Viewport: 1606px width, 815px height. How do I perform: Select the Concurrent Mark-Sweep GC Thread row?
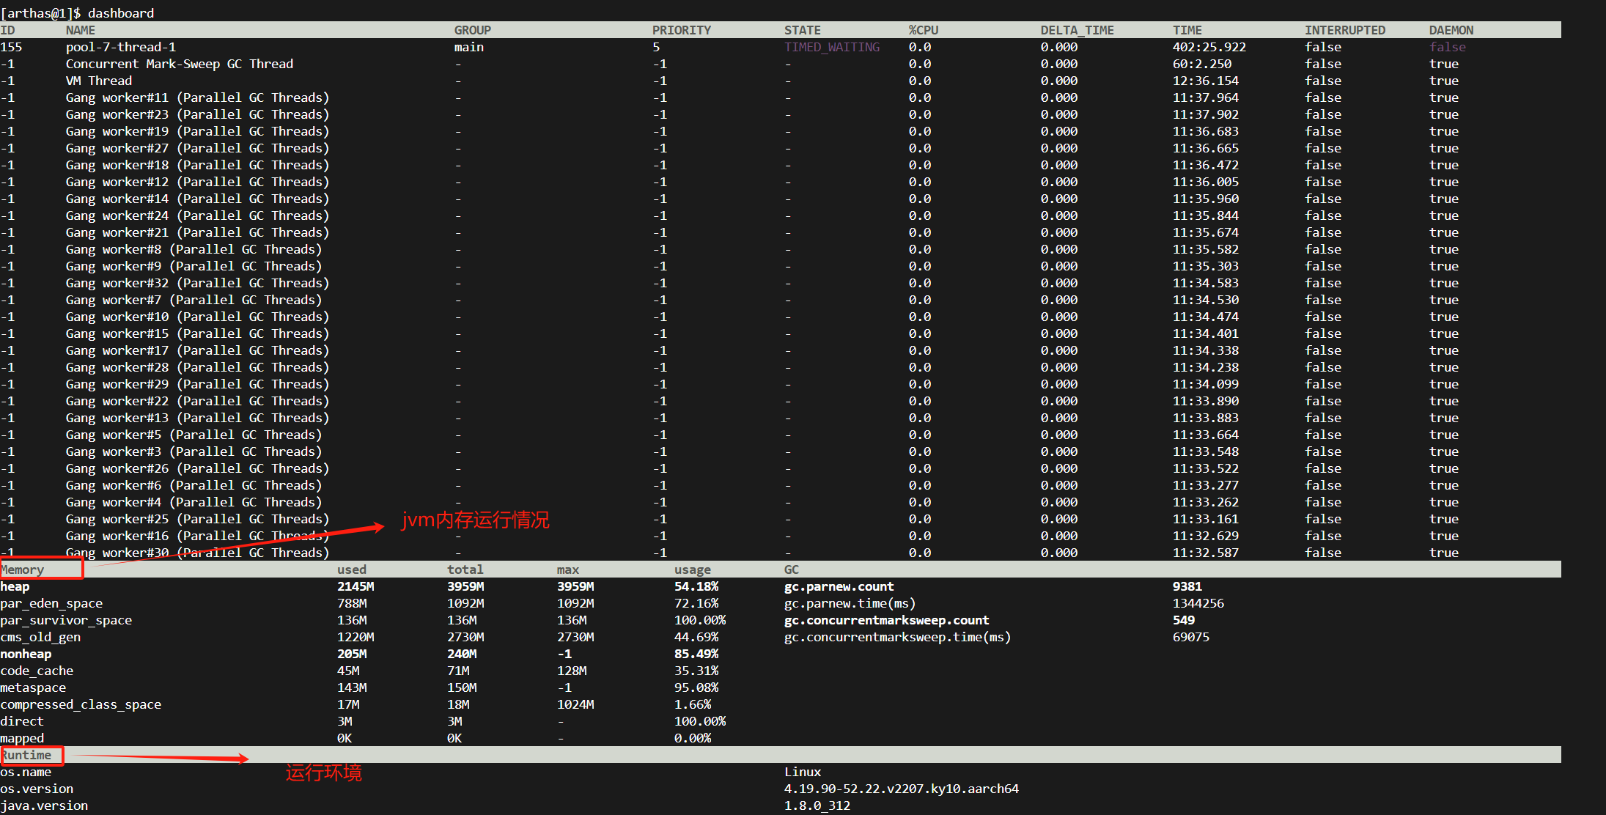point(180,64)
